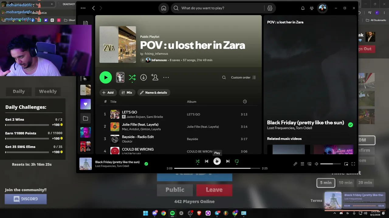Skip to the next track

(228, 161)
